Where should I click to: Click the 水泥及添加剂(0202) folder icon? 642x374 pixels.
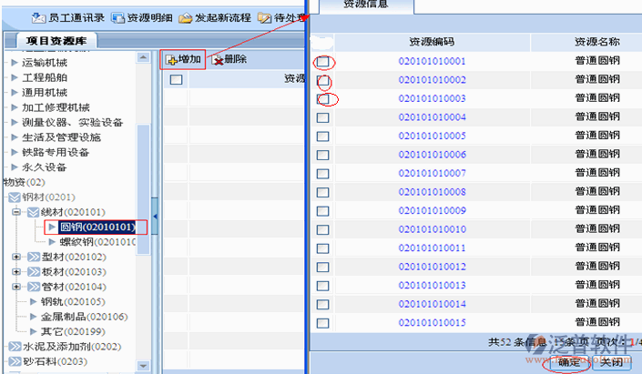pos(15,347)
